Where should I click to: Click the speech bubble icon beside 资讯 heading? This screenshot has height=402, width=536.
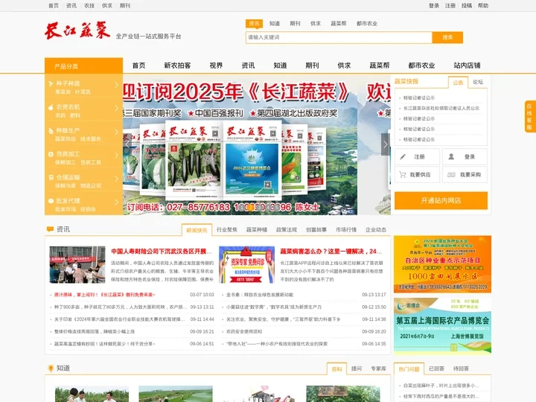(x=50, y=229)
